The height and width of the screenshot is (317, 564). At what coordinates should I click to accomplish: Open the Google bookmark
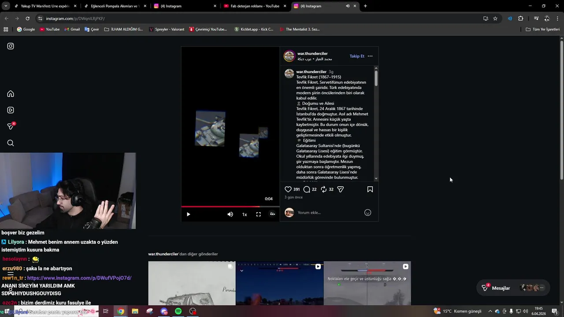pyautogui.click(x=26, y=29)
